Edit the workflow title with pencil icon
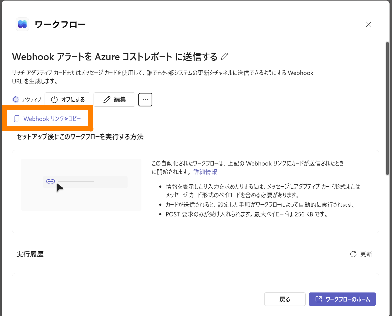The image size is (392, 316). coord(224,56)
